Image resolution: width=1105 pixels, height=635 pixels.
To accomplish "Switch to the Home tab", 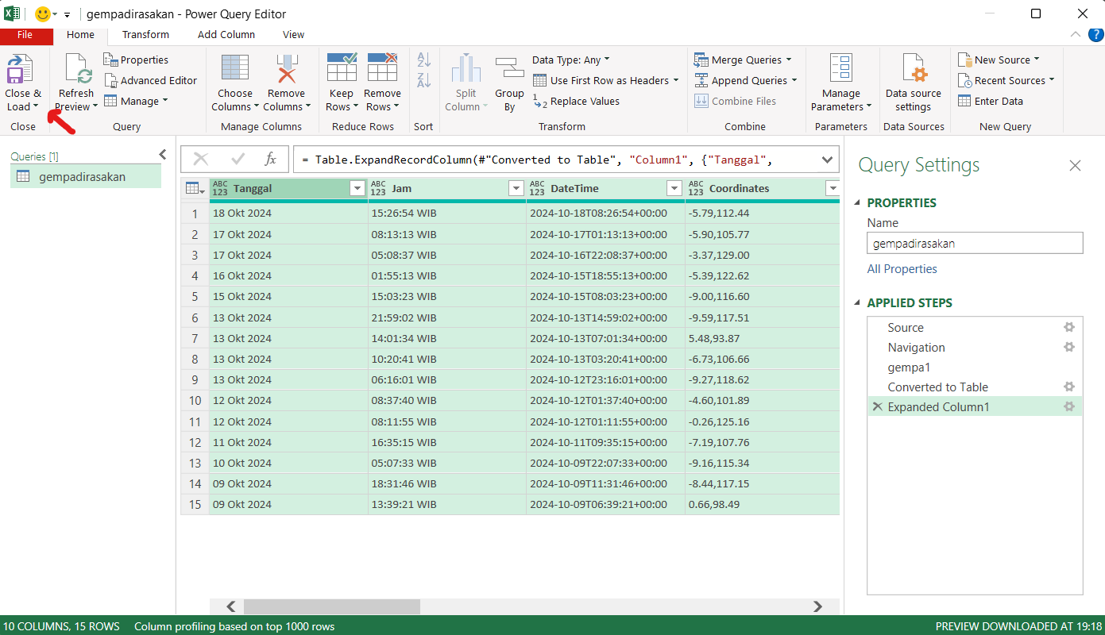I will click(80, 34).
